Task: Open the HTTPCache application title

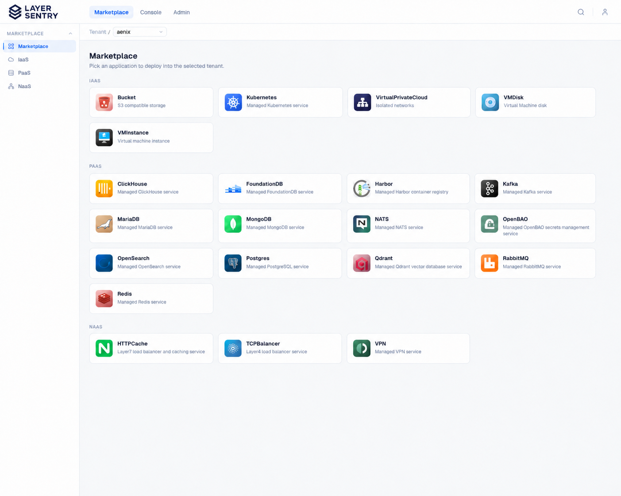Action: point(132,344)
